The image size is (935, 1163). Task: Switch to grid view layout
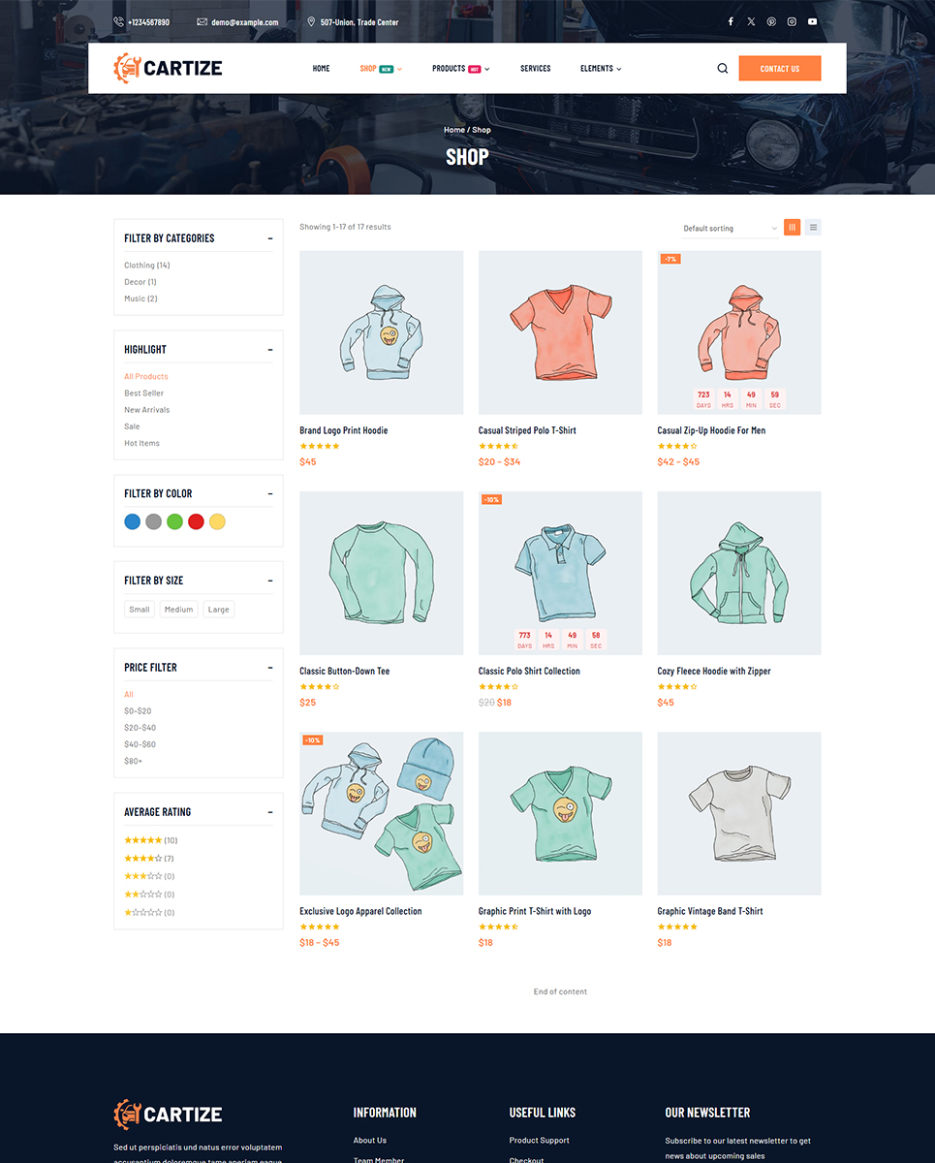[792, 228]
